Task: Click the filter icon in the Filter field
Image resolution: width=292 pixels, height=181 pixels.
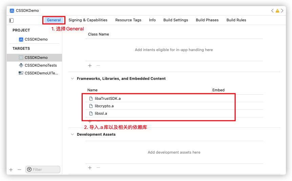Action: click(x=29, y=169)
